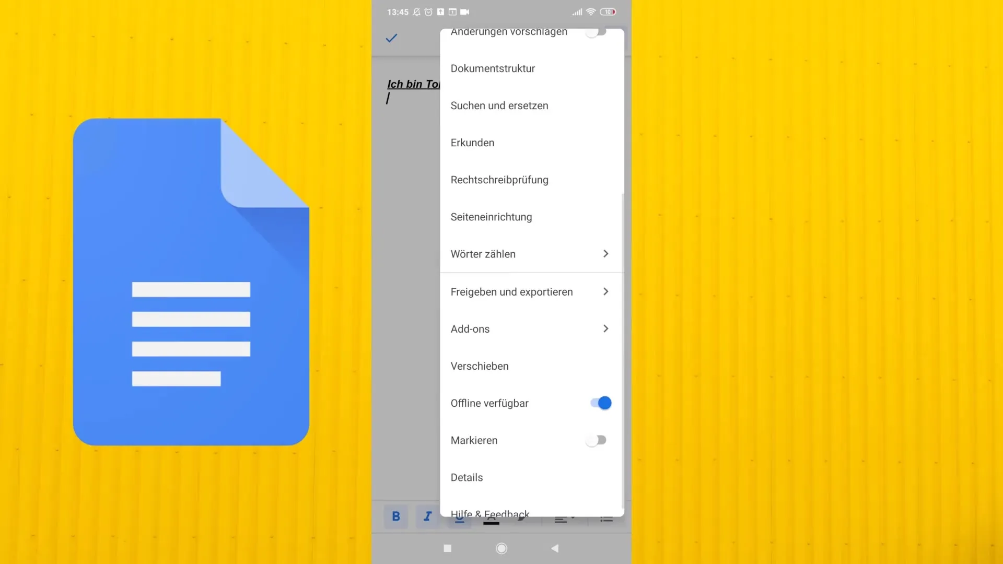The width and height of the screenshot is (1003, 564).
Task: View Details menu entry
Action: coord(467,477)
